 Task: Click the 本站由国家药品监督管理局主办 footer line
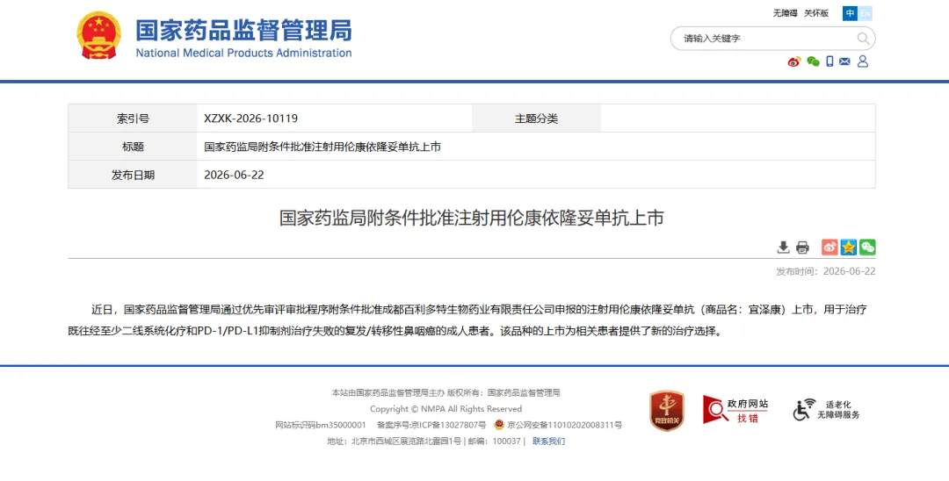[388, 392]
